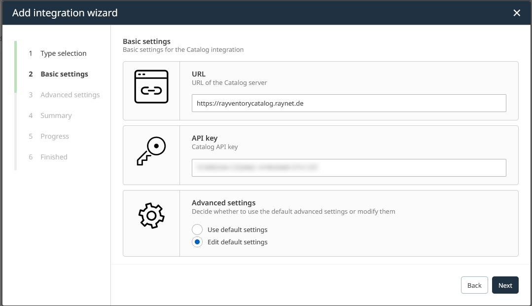
Task: Focus the Catalog server URL input field
Action: pos(349,103)
